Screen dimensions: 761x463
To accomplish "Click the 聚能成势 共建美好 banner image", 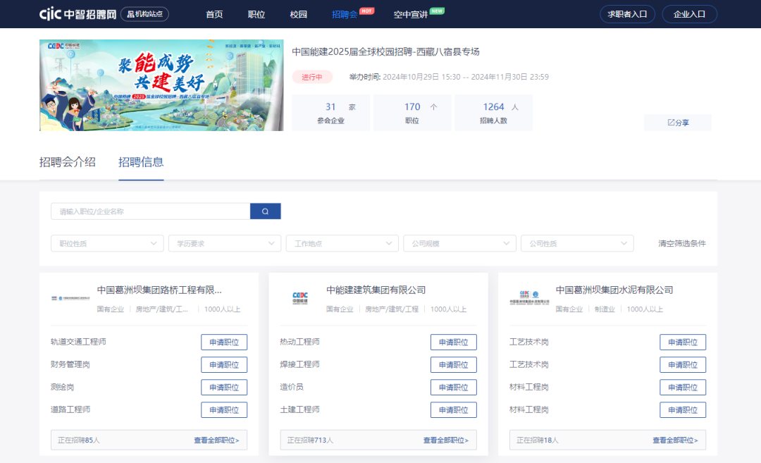I will (x=161, y=85).
